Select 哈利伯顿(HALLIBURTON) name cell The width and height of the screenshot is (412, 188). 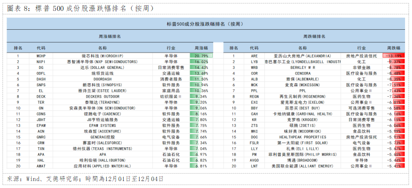coord(103,160)
